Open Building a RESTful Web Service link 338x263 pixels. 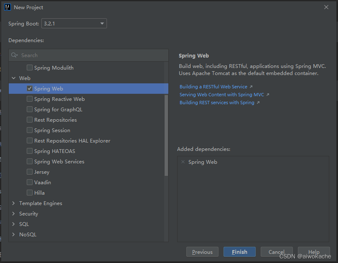[x=213, y=87]
